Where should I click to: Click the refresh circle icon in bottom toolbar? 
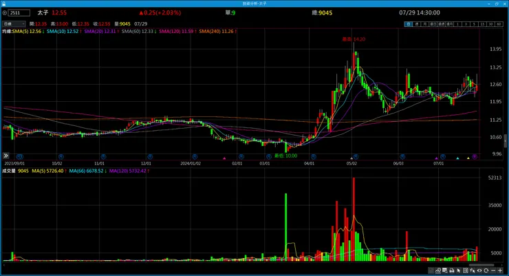[486, 270]
